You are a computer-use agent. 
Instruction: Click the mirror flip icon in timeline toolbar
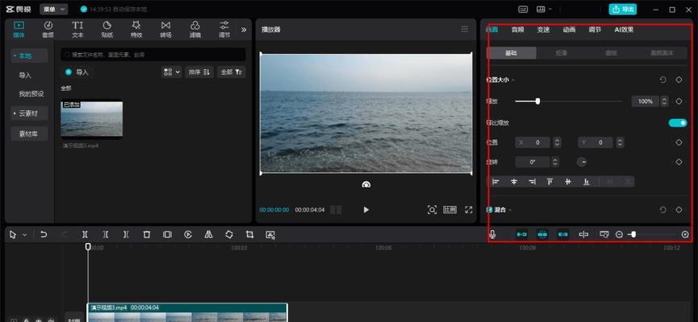[x=208, y=234]
